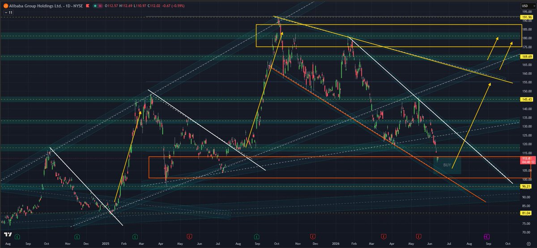The height and width of the screenshot is (248, 537).
Task: Click the 130.00 price scale label
Action: point(526,126)
